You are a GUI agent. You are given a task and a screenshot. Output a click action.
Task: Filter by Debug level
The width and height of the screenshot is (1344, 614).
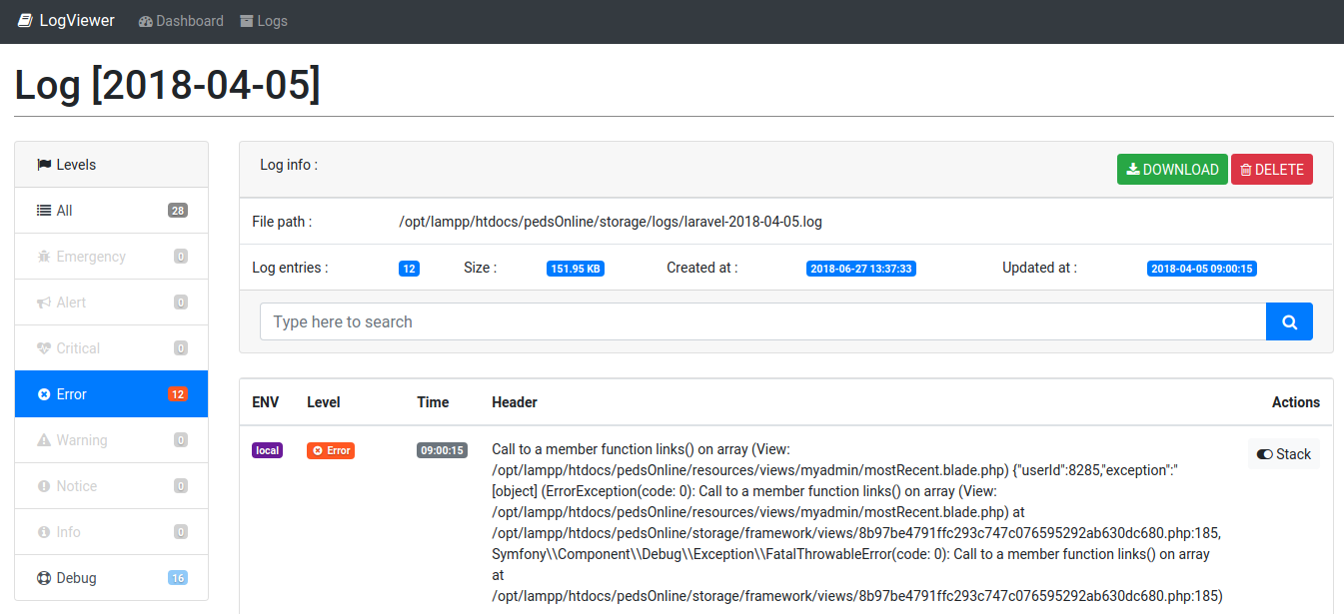(112, 578)
